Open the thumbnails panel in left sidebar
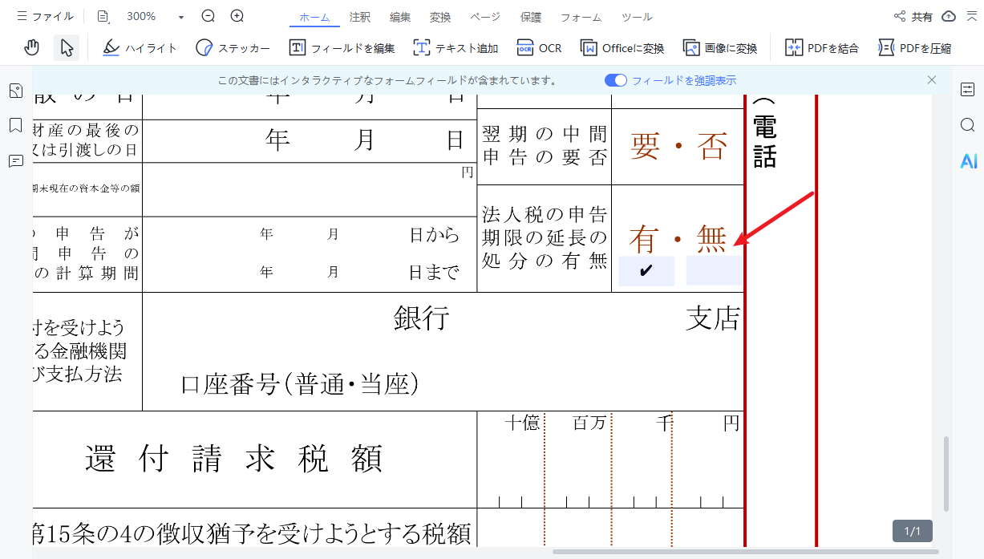This screenshot has width=984, height=559. point(15,91)
